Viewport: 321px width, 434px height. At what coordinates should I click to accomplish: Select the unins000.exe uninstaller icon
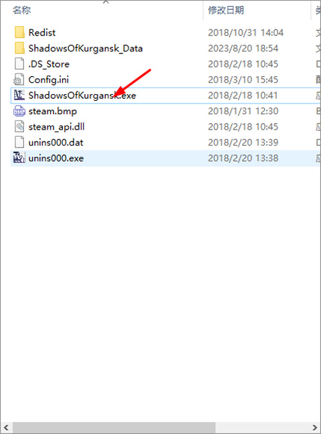19,158
